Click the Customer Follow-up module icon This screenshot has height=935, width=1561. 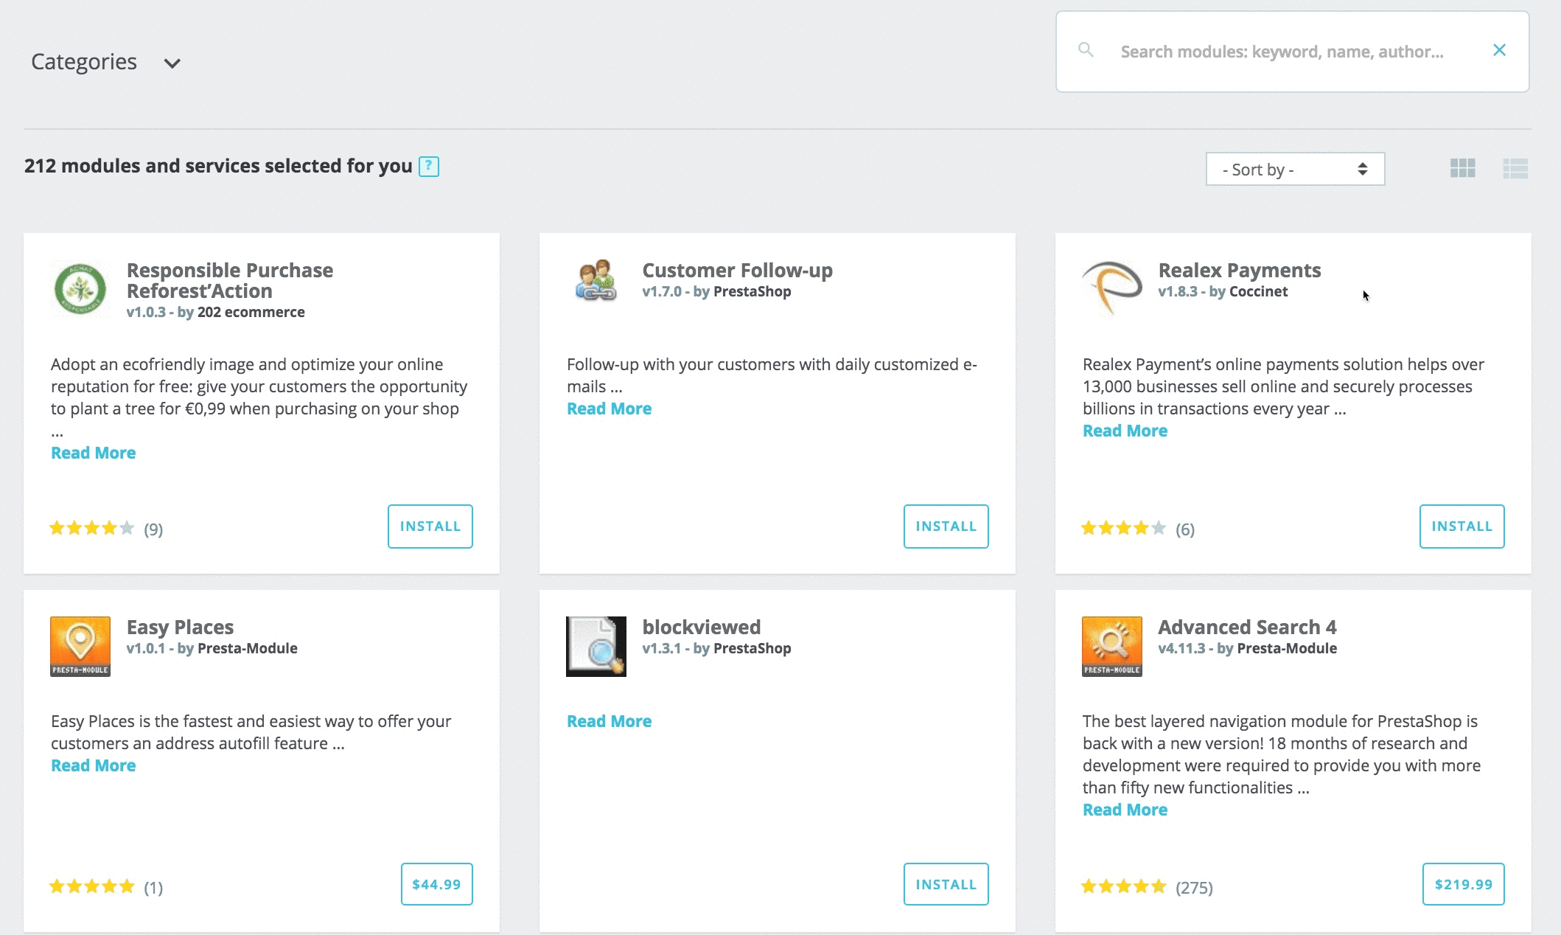(x=596, y=281)
